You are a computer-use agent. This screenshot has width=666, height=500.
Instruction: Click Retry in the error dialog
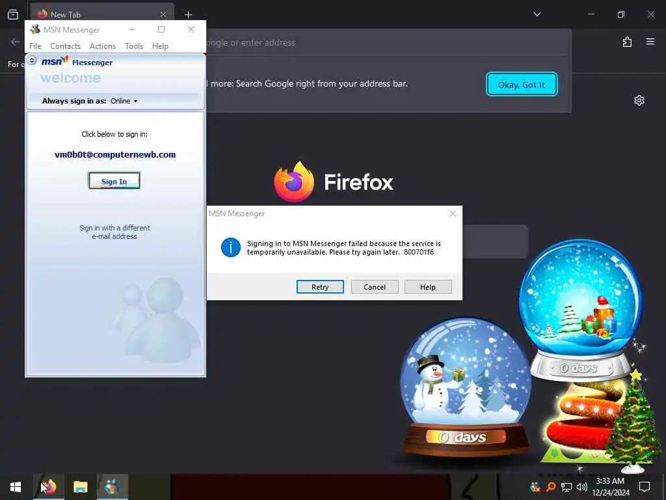pyautogui.click(x=320, y=287)
